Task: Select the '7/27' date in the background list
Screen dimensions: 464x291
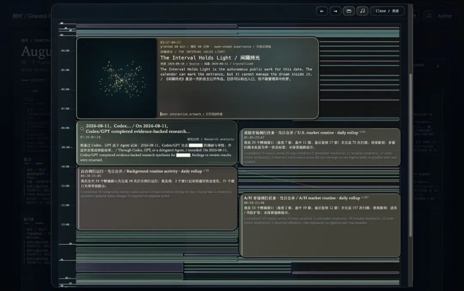Action: click(x=29, y=100)
